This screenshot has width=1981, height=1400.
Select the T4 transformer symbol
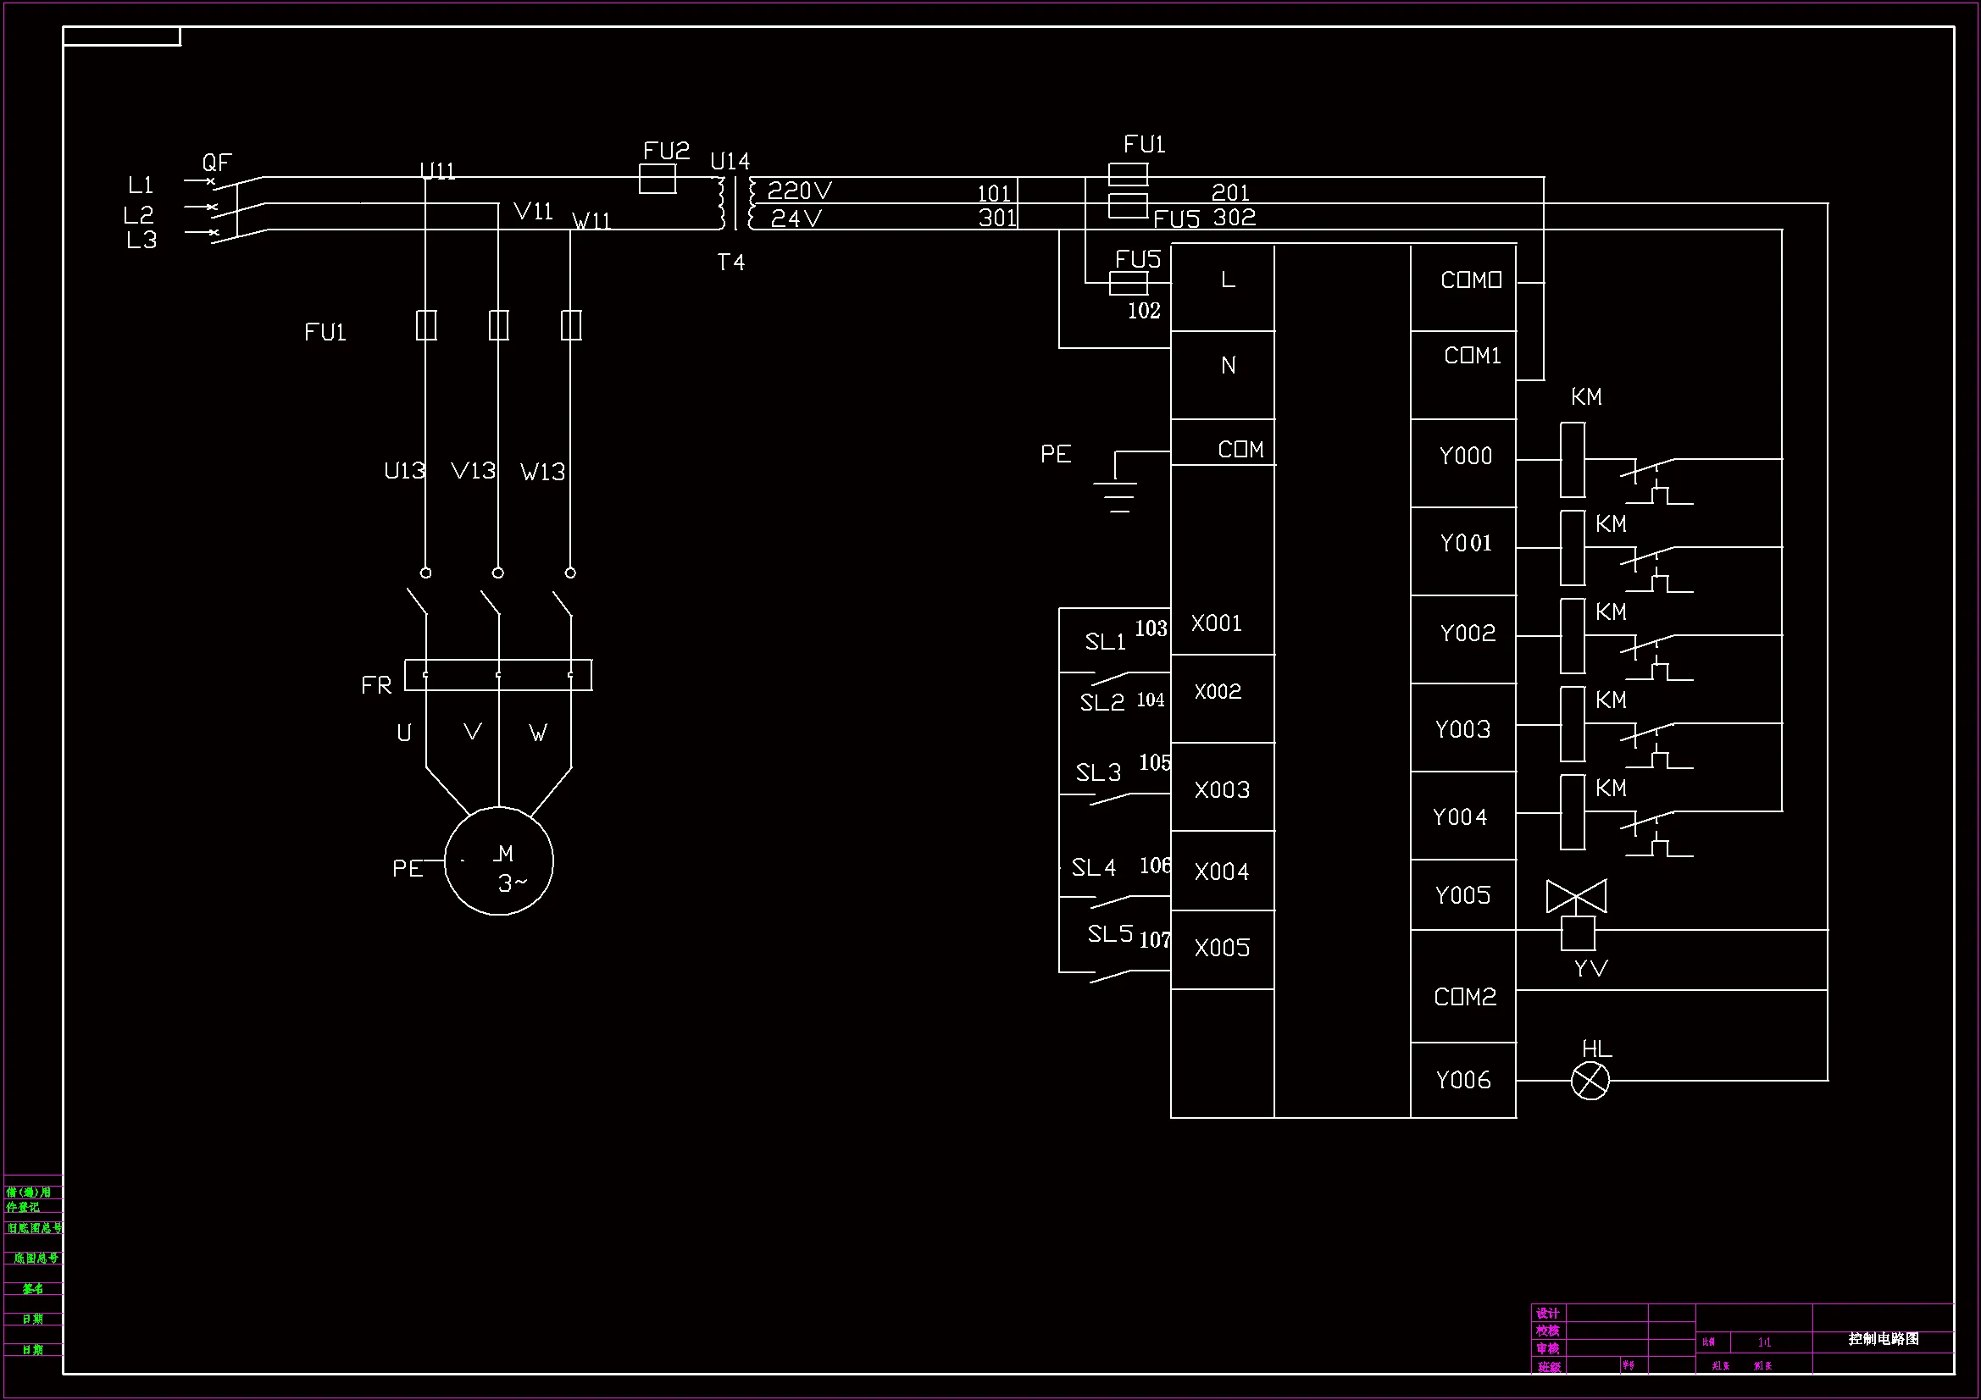735,203
